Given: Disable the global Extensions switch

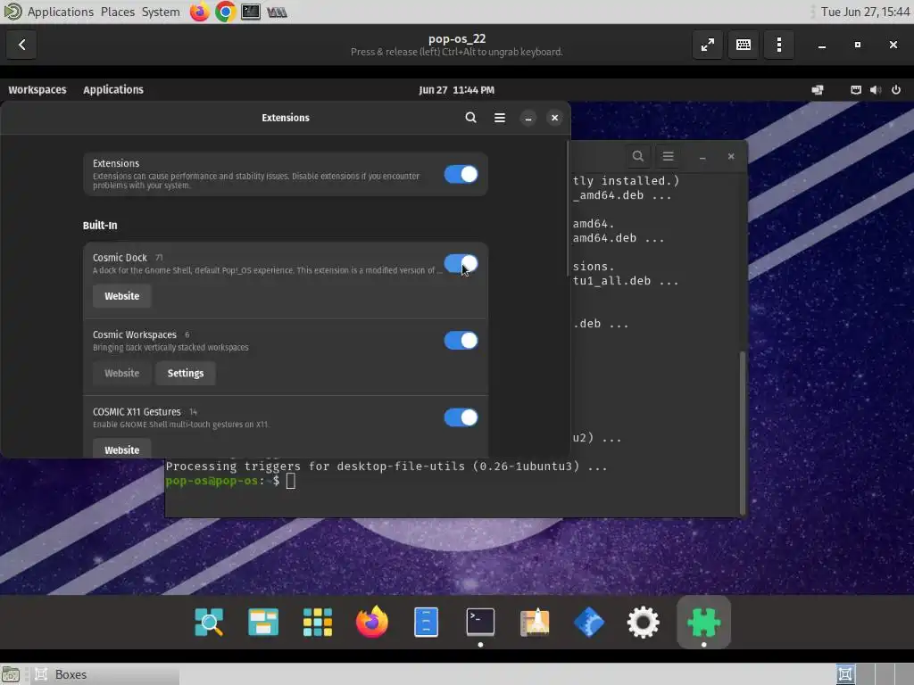Looking at the screenshot, I should click(x=461, y=174).
